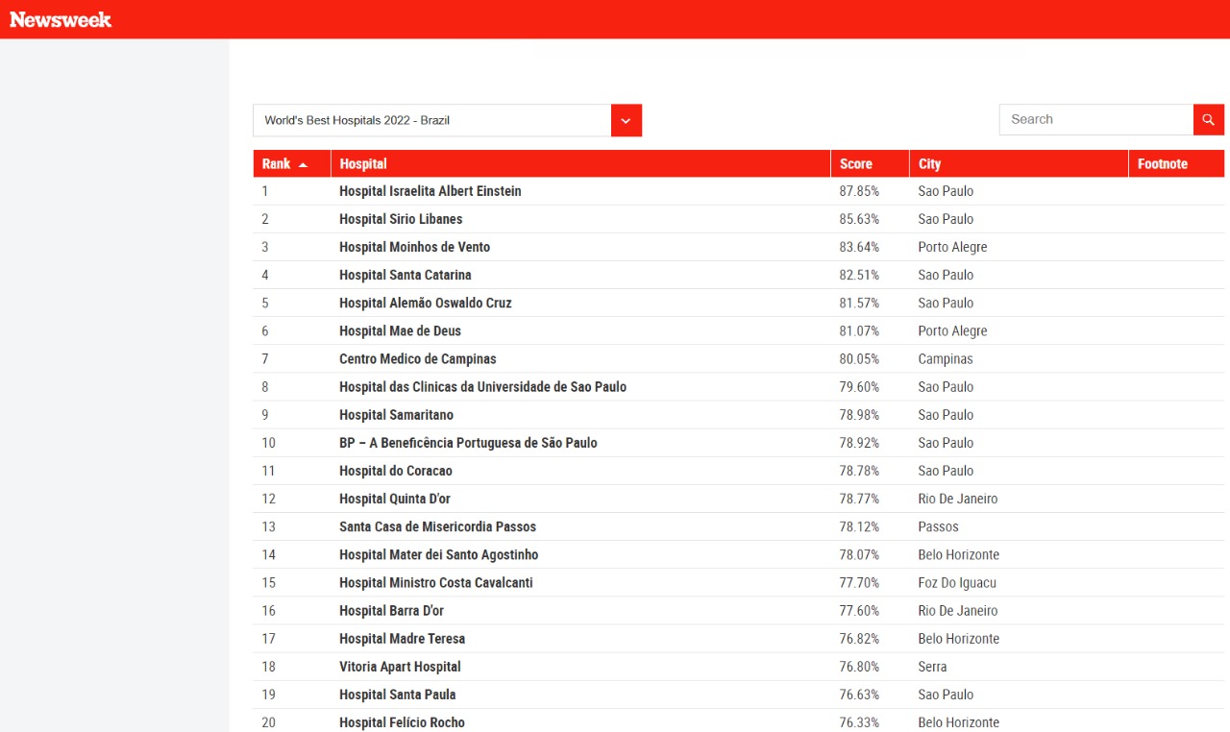Click the 83.64% score cell
1230x732 pixels.
[859, 247]
